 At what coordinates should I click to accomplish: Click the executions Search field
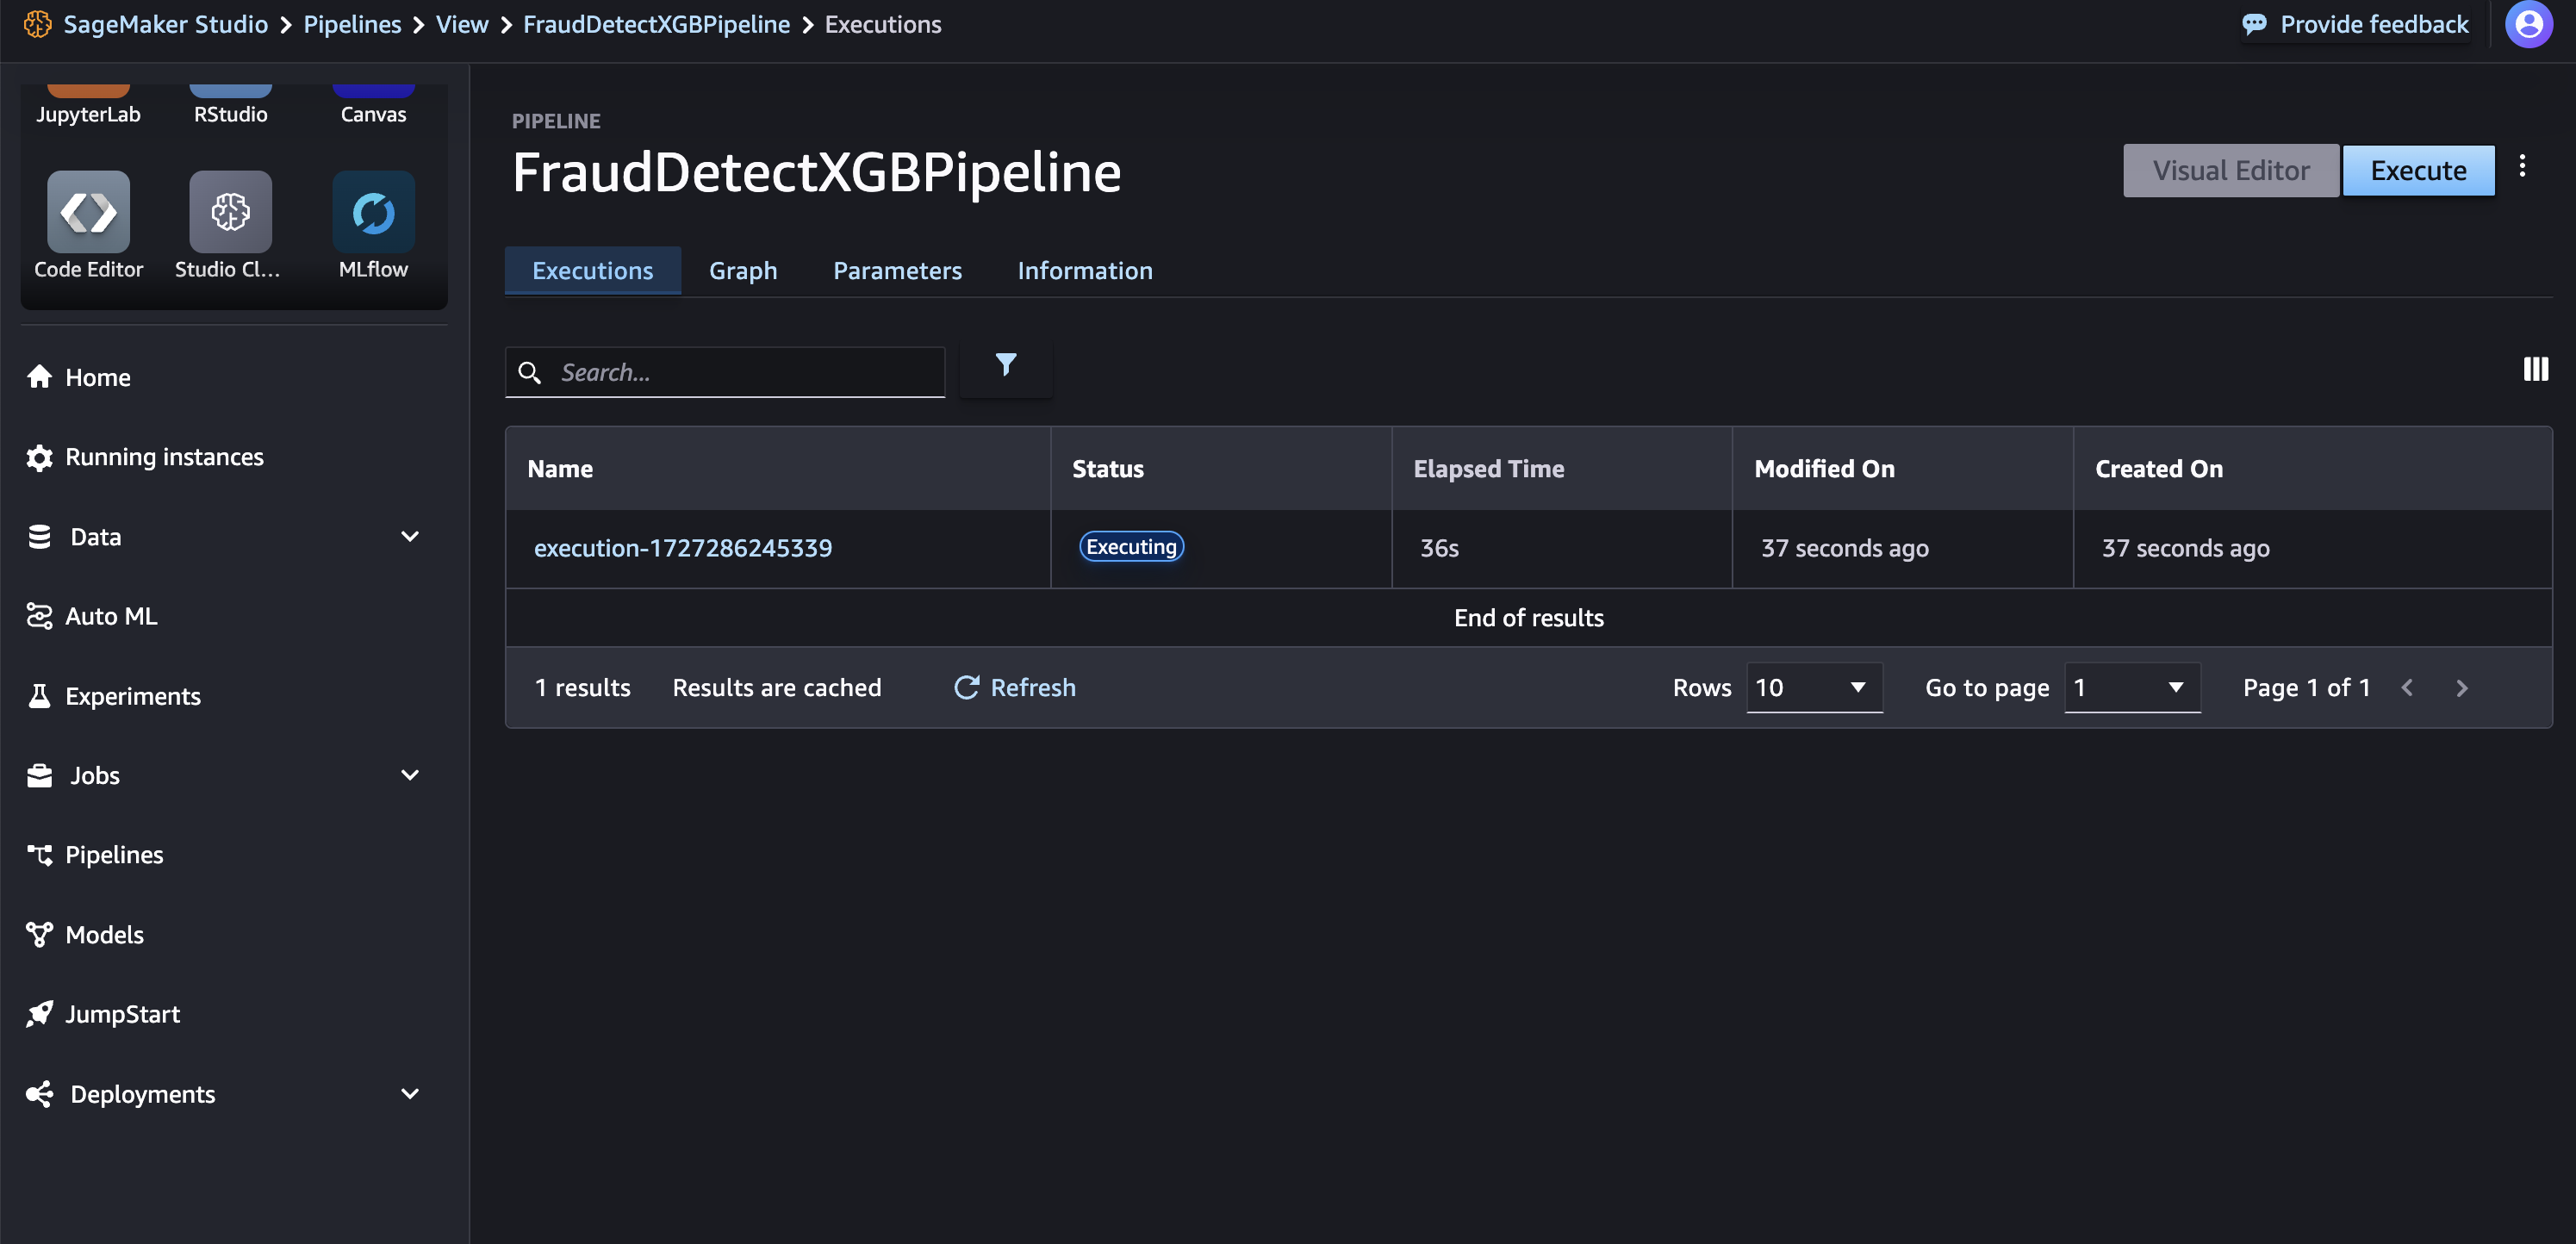(745, 373)
